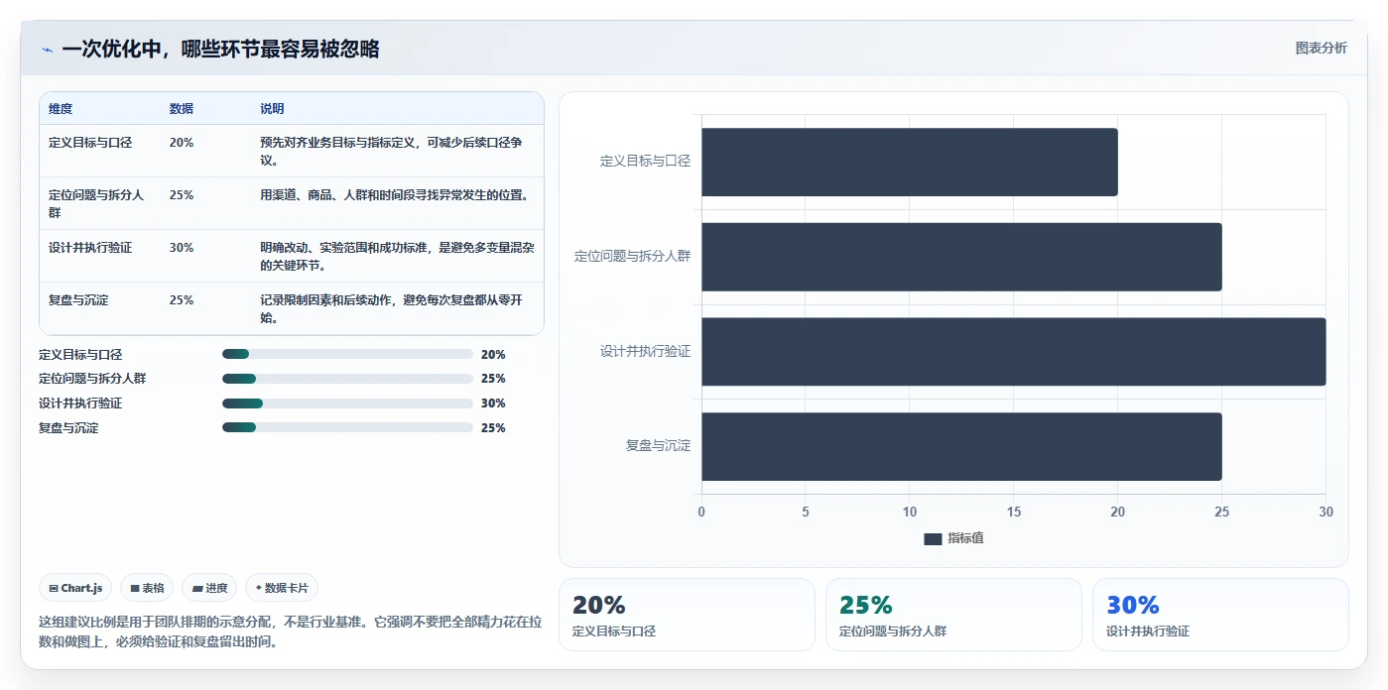Click the page title 一次优化中，哪些环节最容易被忽略
Image resolution: width=1388 pixels, height=690 pixels.
(x=220, y=50)
